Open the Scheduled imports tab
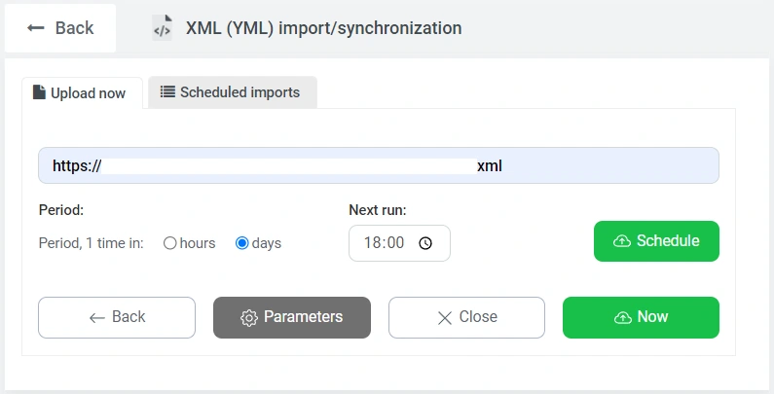The width and height of the screenshot is (774, 394). click(232, 92)
